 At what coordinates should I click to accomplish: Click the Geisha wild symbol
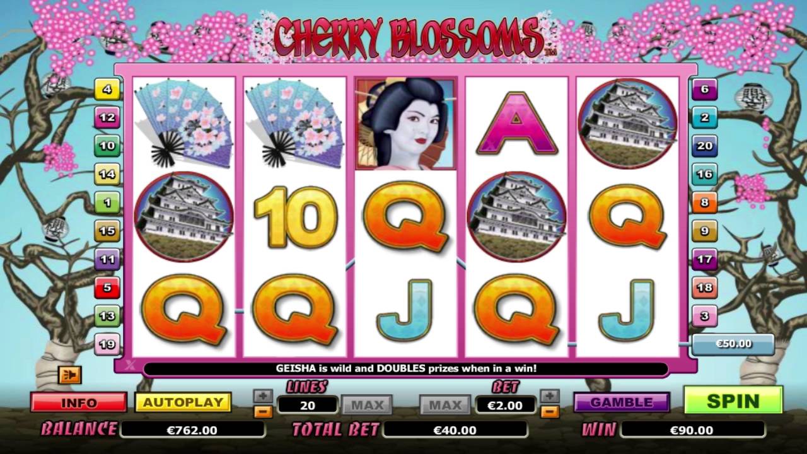[407, 124]
